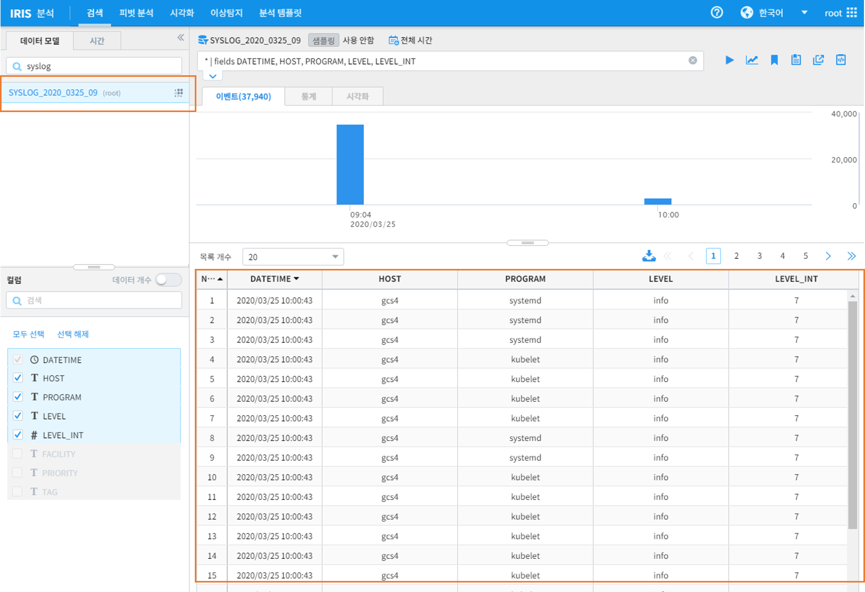The width and height of the screenshot is (865, 592).
Task: Open the help question mark icon
Action: tap(717, 13)
